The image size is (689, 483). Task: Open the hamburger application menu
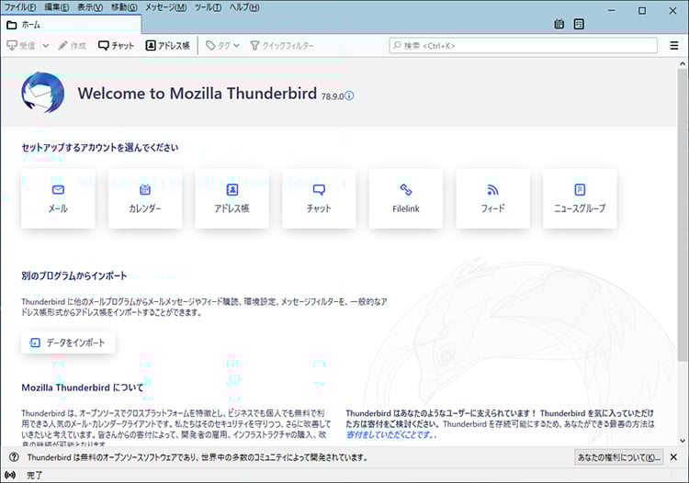pos(674,46)
